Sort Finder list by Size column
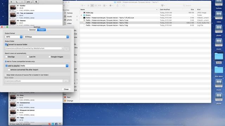Image resolution: width=225 pixels, height=126 pixels. [x=189, y=9]
